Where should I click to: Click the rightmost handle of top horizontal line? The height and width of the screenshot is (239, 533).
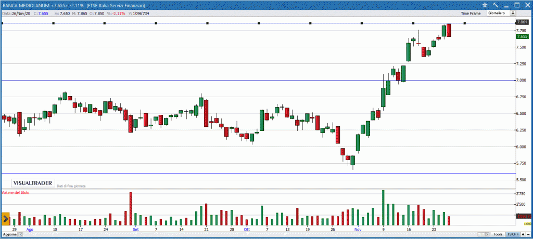coord(465,23)
